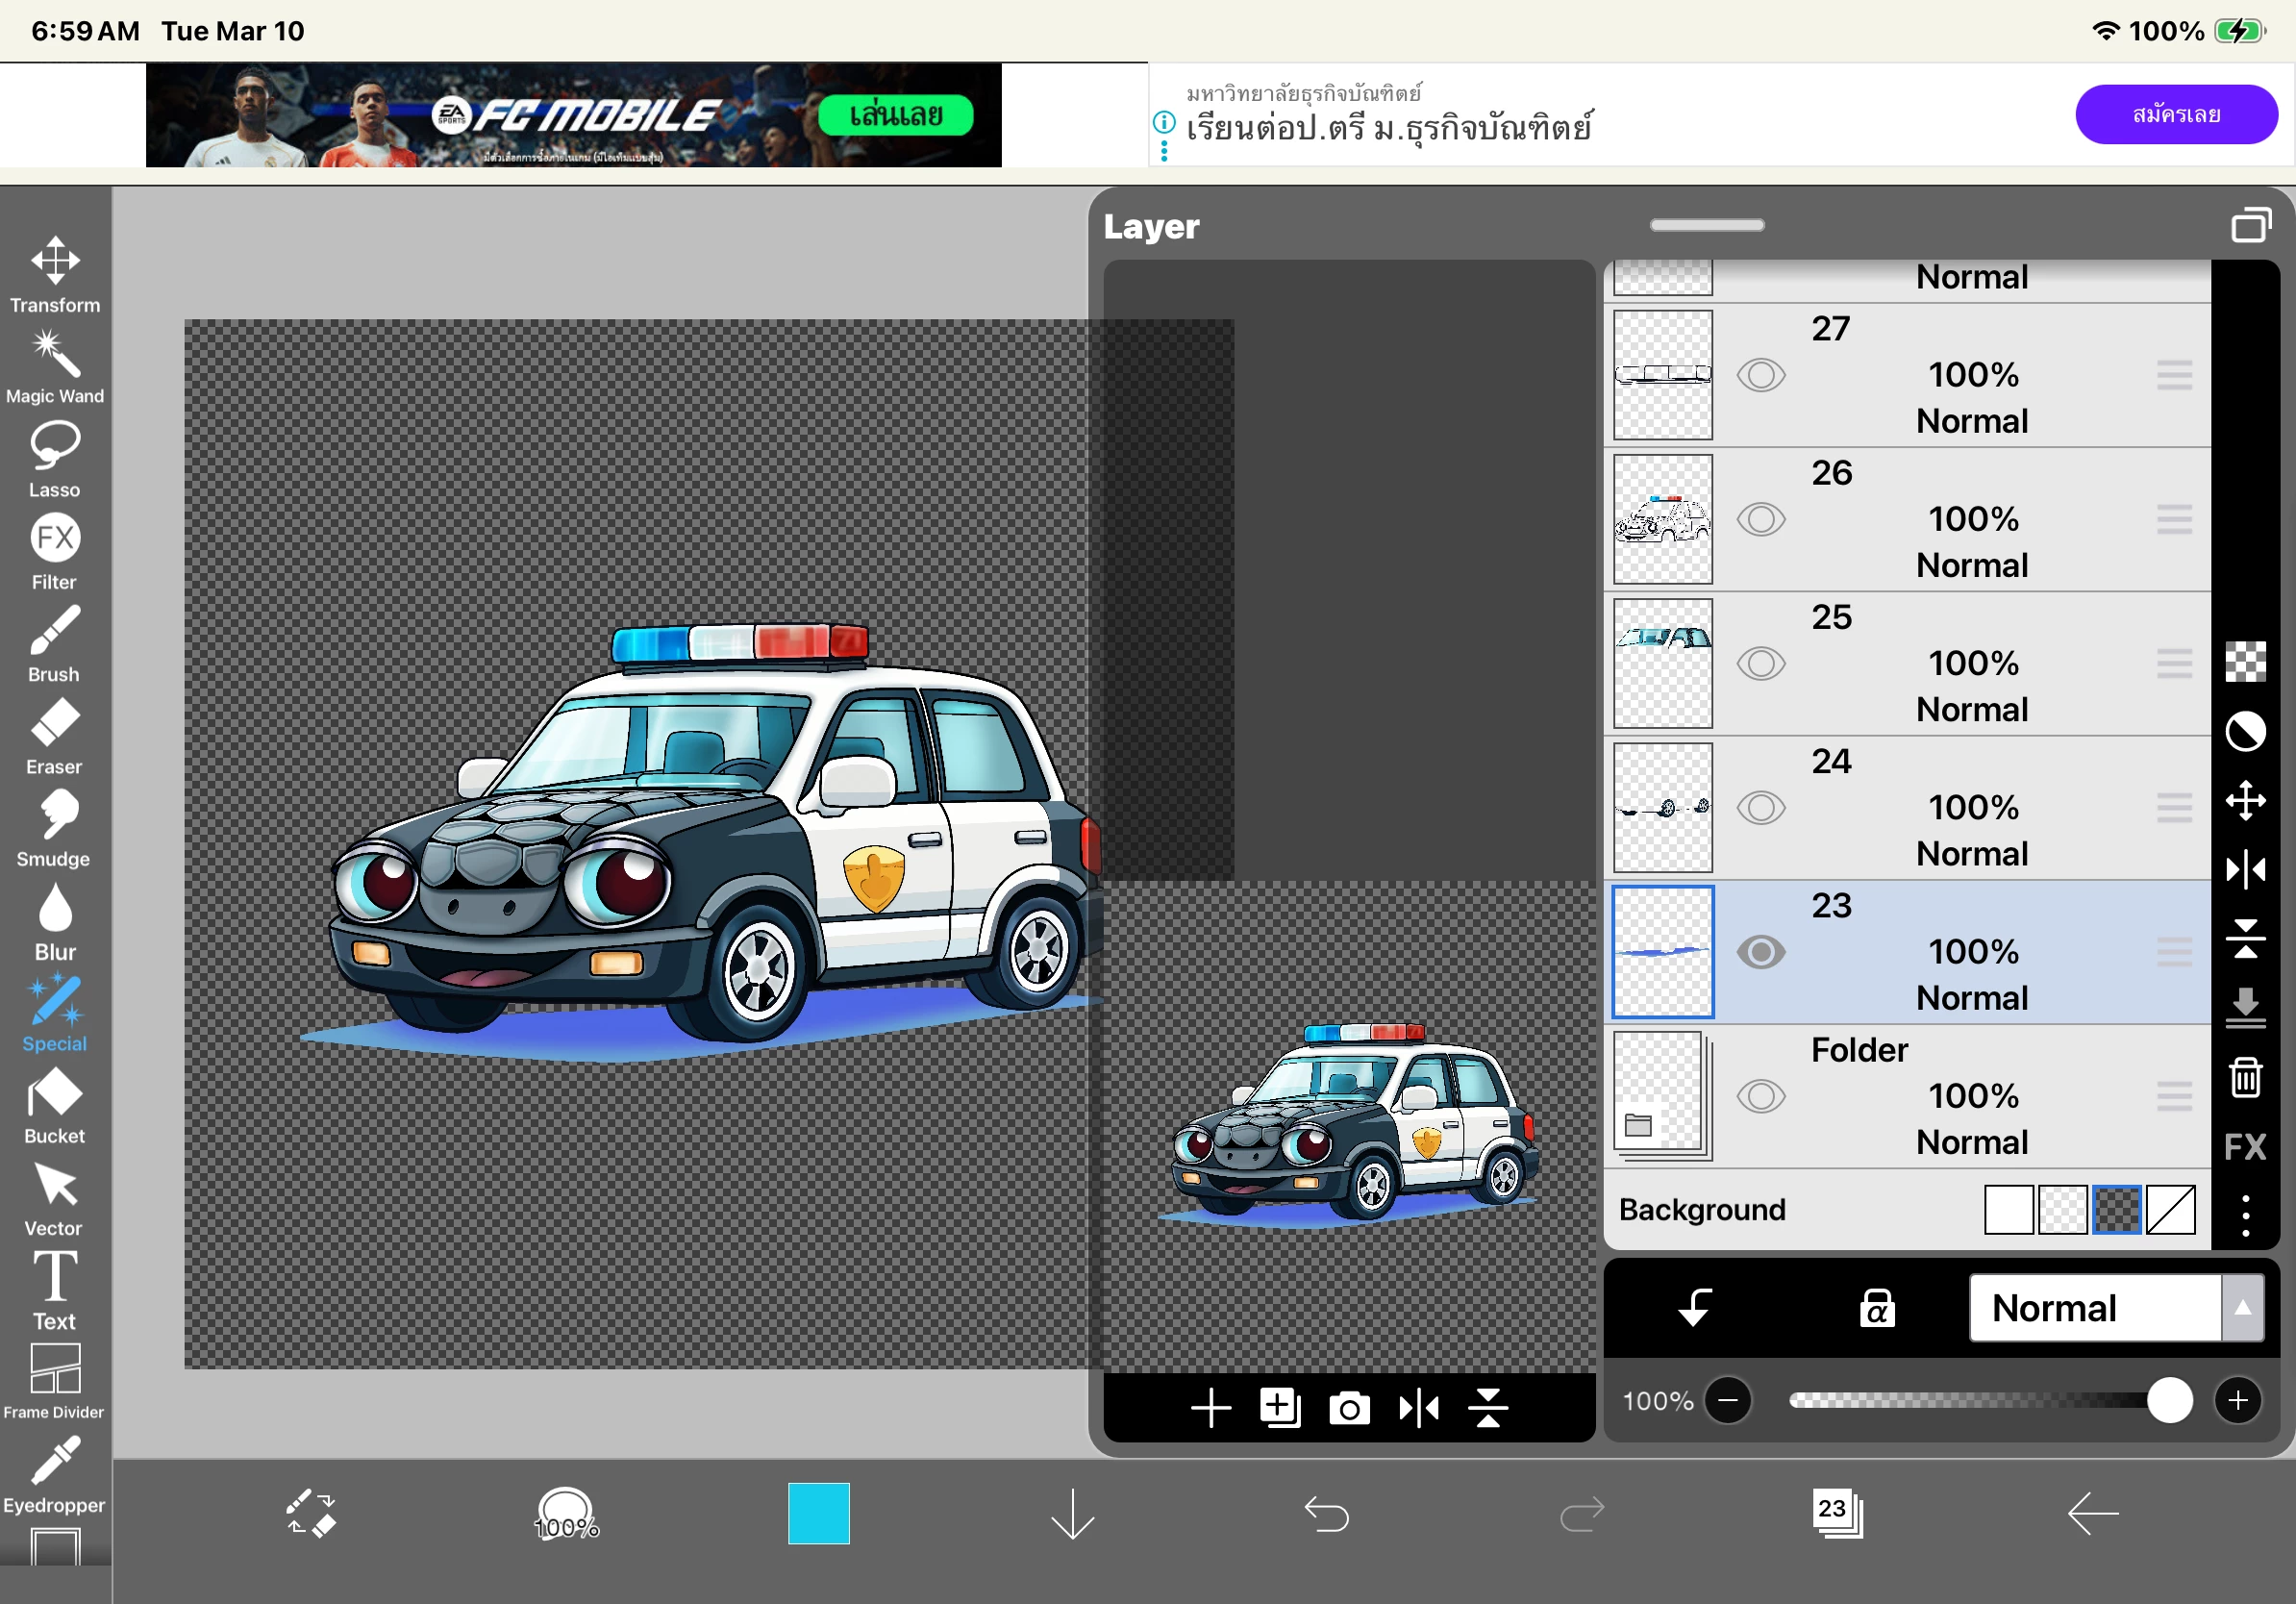Tap the purple สมัครเลย ad button
Screen dimensions: 2296x1604
click(x=2176, y=114)
